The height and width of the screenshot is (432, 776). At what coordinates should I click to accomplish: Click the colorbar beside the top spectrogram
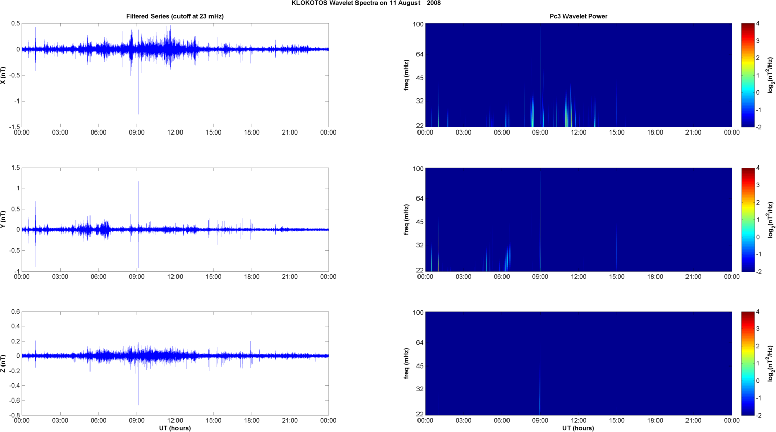[747, 75]
